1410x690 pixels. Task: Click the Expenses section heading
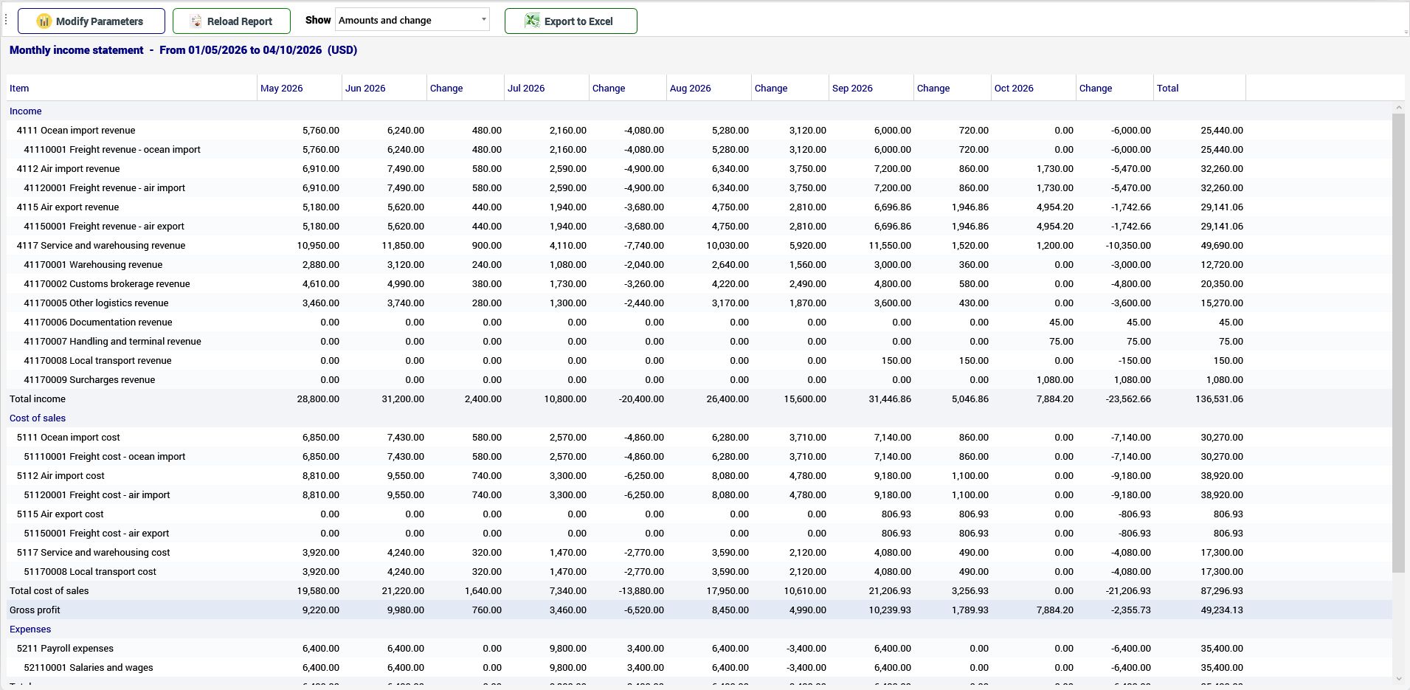pos(30,629)
